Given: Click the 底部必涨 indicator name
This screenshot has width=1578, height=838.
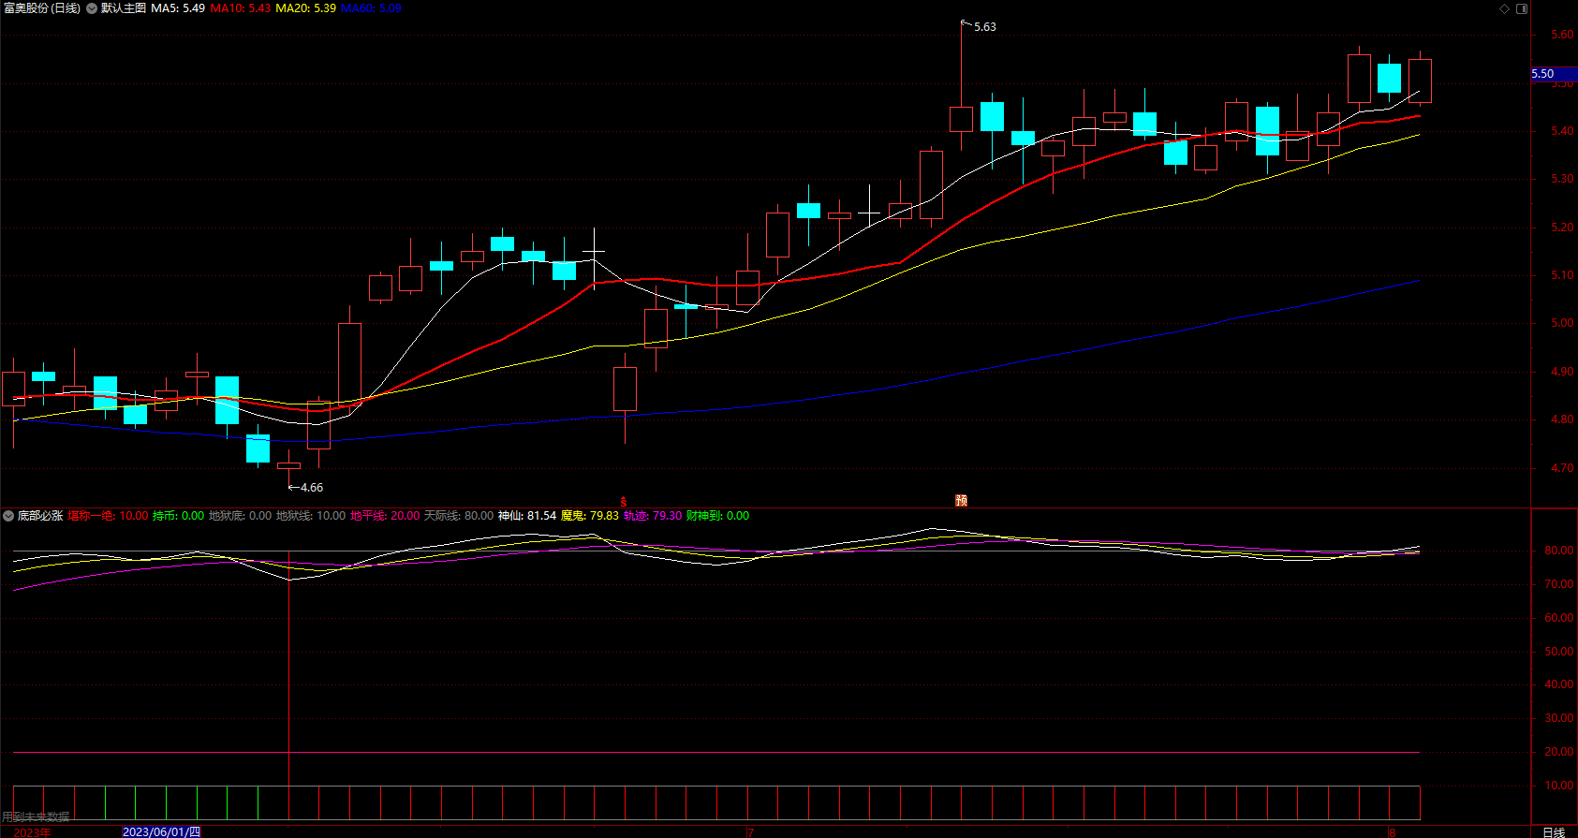Looking at the screenshot, I should point(40,516).
